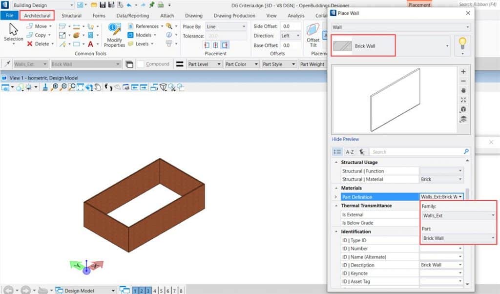The image size is (500, 294).
Task: Open the Structural ribbon tab
Action: (x=71, y=16)
